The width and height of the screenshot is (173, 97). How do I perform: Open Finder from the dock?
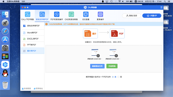click(5, 14)
